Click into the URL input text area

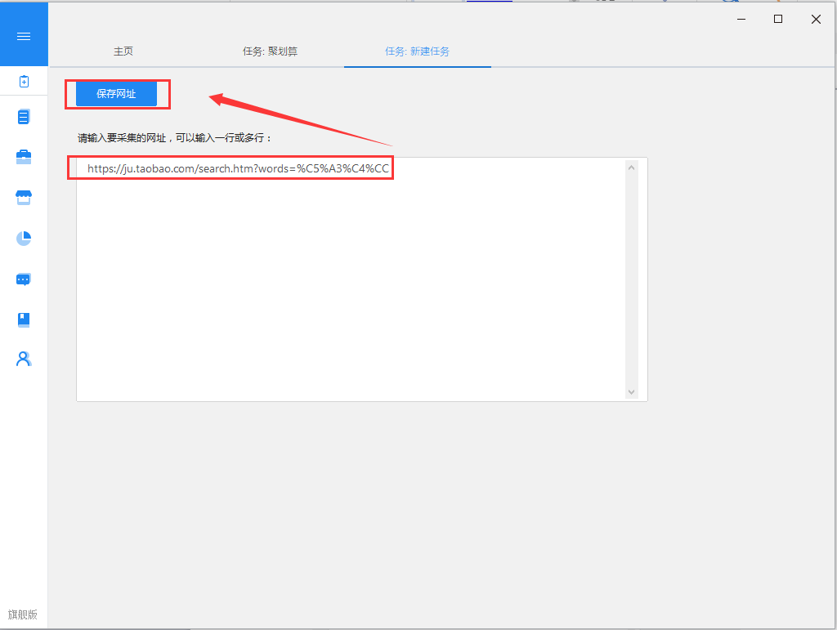pos(362,279)
